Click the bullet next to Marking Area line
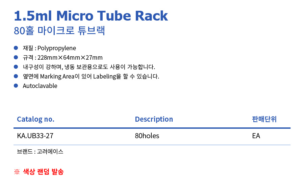 click(16, 76)
